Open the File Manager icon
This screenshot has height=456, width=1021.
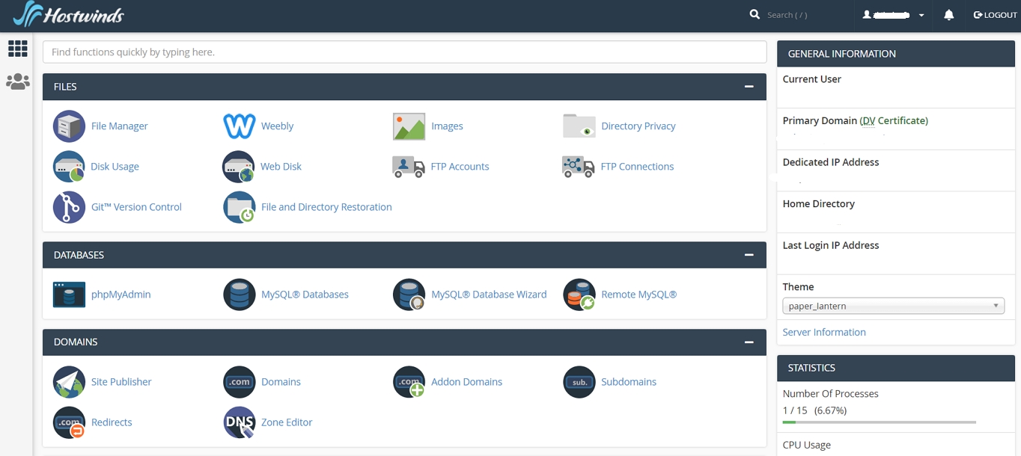pyautogui.click(x=69, y=126)
